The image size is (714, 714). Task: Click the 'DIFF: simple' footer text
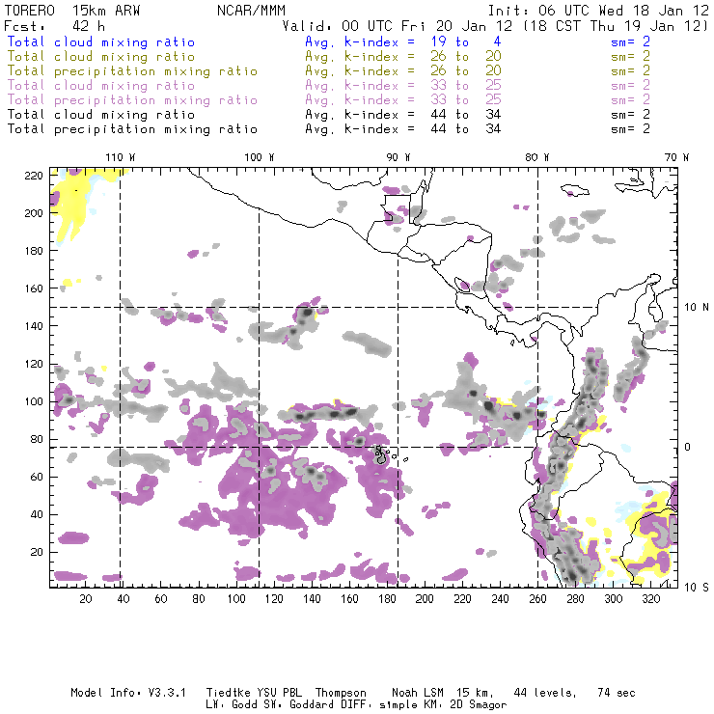[372, 705]
